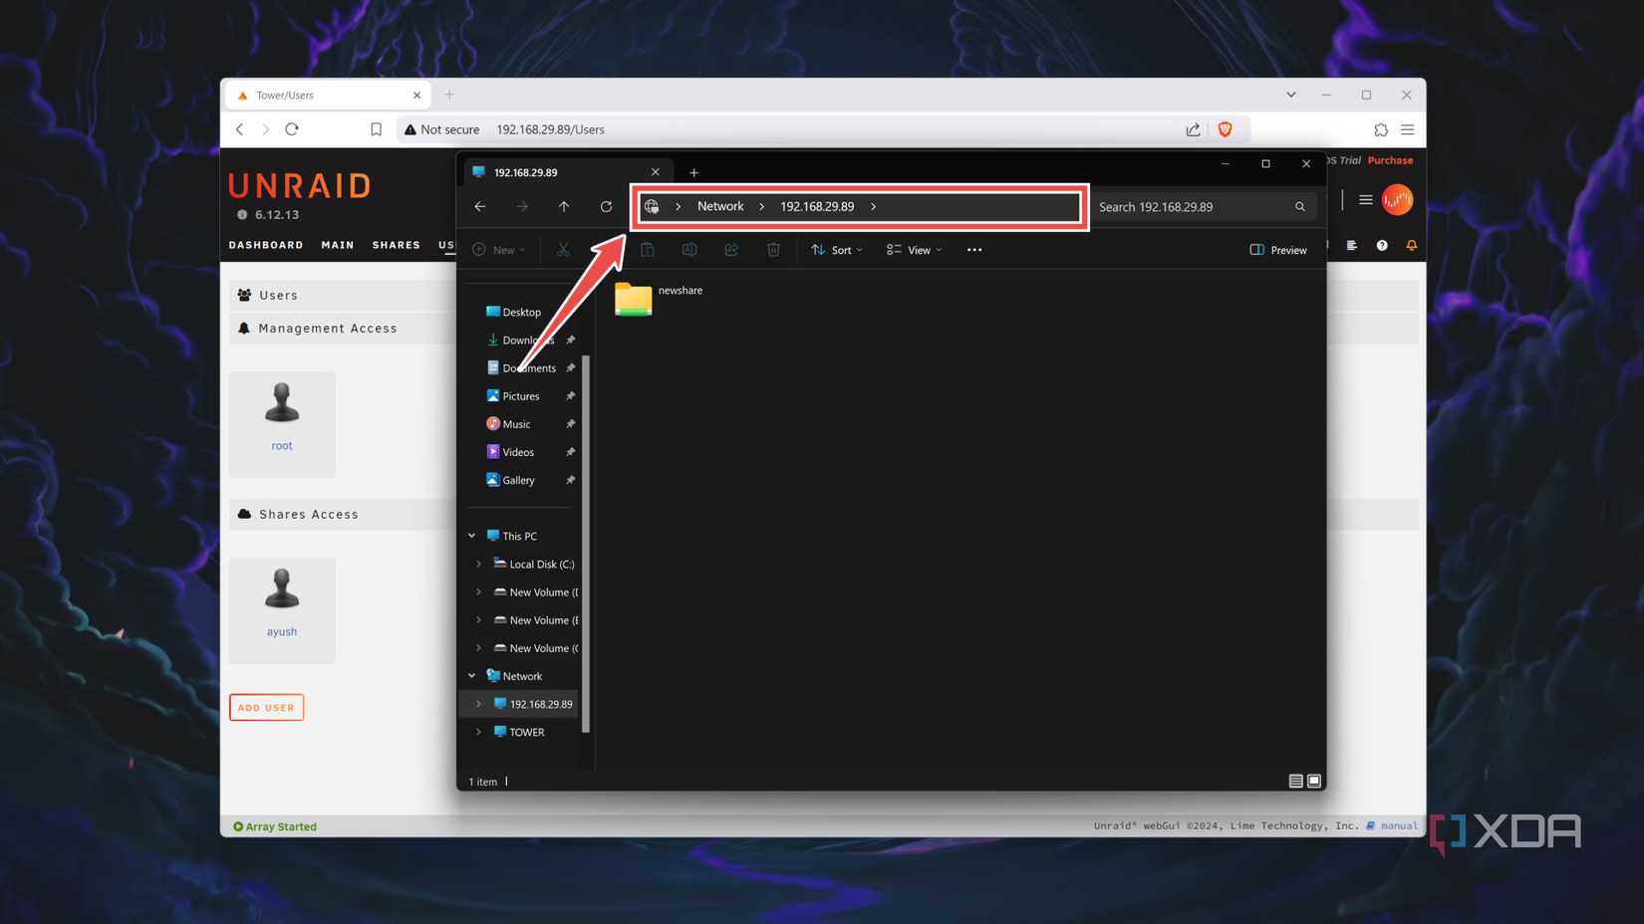Screen dimensions: 1644x924
Task: Click the Paste icon
Action: pos(648,250)
